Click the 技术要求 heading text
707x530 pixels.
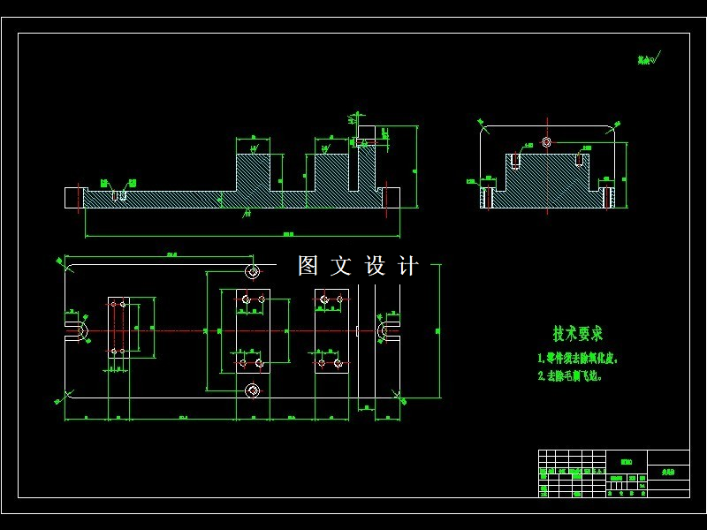pos(578,334)
